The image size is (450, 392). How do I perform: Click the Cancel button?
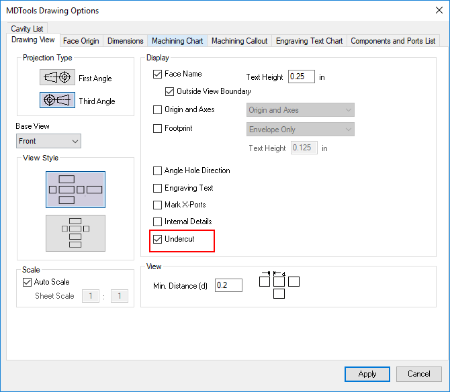[419, 374]
